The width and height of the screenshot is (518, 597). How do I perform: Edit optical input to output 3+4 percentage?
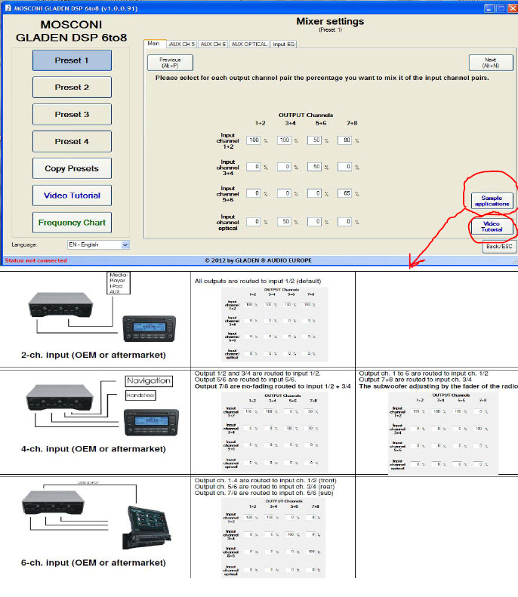coord(284,222)
